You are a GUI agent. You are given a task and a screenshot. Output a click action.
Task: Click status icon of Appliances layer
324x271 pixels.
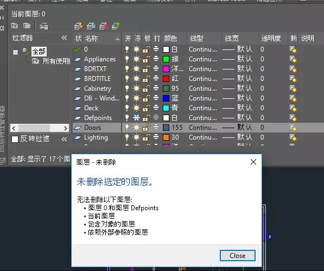pyautogui.click(x=77, y=59)
